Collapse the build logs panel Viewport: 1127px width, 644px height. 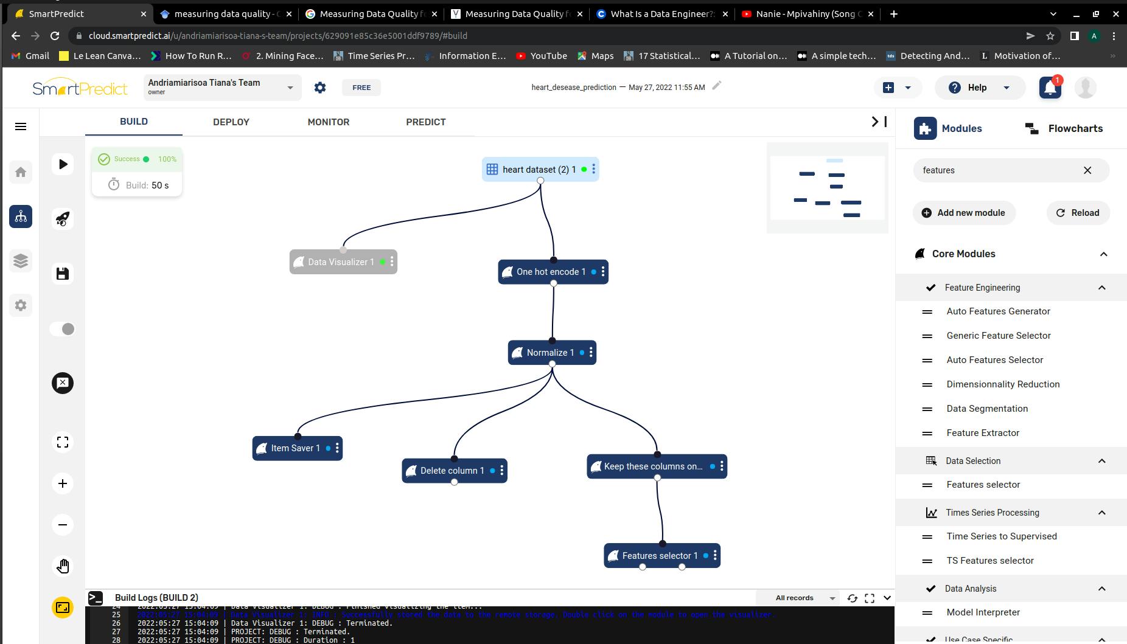pyautogui.click(x=887, y=598)
